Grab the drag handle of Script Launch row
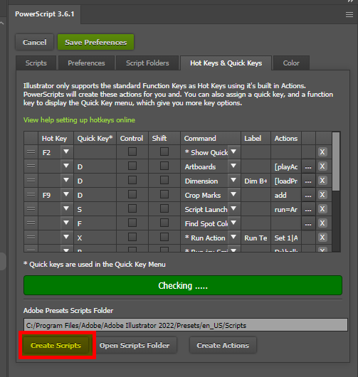358x377 pixels. (31, 208)
